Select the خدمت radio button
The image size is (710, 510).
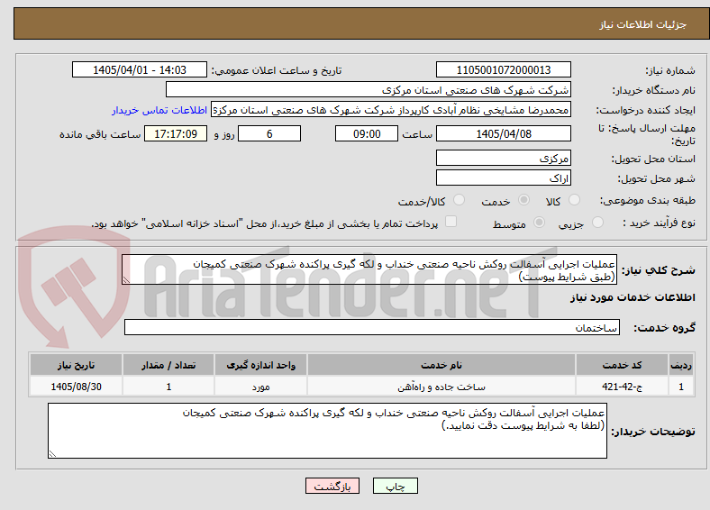523,200
